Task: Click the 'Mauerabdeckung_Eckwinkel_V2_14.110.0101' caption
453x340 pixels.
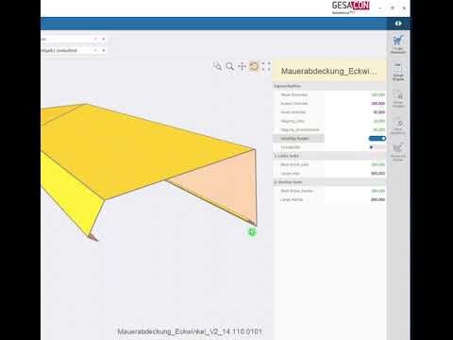Action: point(190,331)
